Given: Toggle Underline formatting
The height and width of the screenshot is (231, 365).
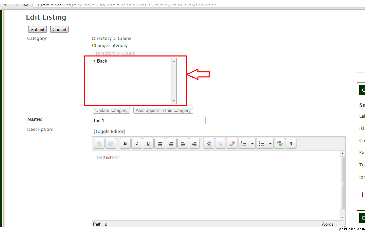Looking at the screenshot, I should (148, 144).
